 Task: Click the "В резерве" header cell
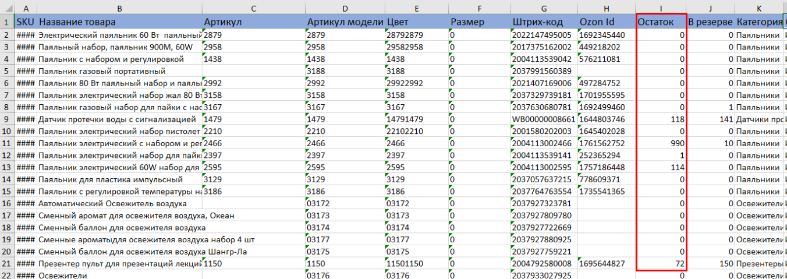point(710,22)
